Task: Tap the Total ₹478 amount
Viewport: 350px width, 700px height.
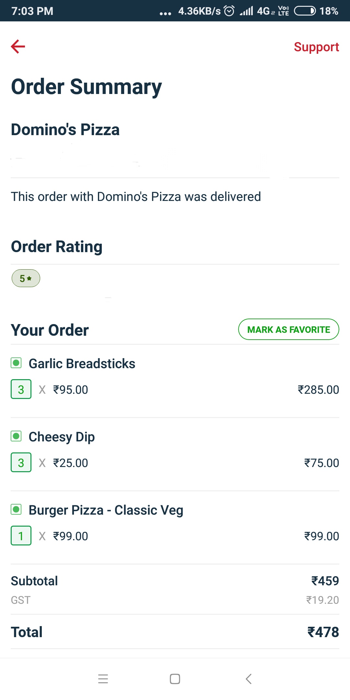Action: pyautogui.click(x=323, y=632)
